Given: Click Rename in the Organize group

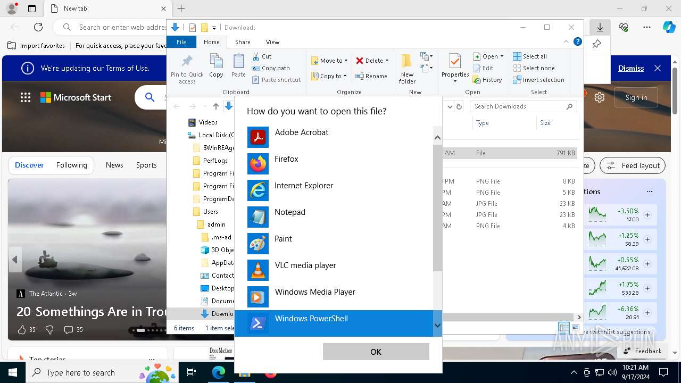Looking at the screenshot, I should (371, 76).
